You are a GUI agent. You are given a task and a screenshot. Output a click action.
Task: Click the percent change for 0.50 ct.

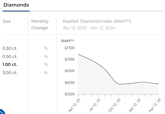(x=46, y=57)
